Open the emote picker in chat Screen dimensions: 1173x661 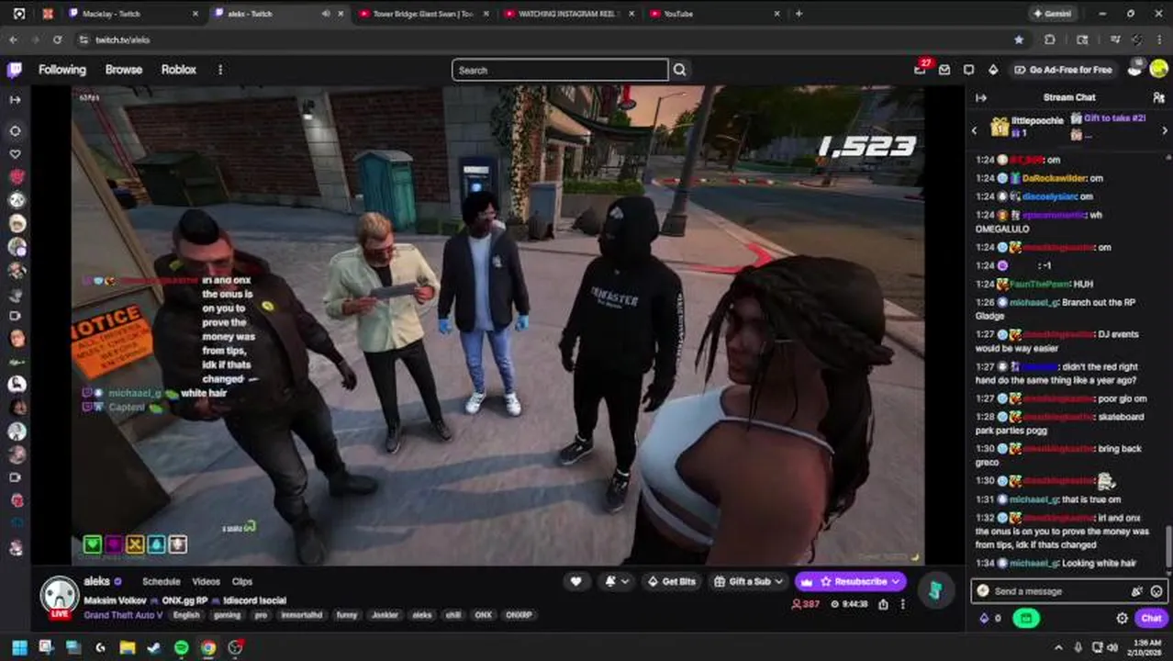tap(1156, 591)
